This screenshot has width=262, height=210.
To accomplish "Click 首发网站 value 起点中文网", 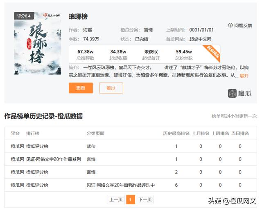I will click(200, 39).
